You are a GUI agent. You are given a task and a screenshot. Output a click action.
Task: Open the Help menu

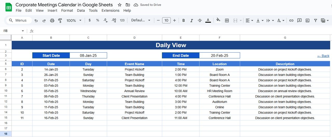click(127, 11)
